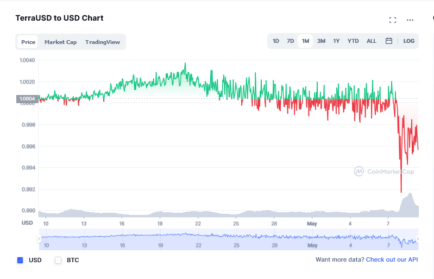Select the 1D time range
The image size is (434, 279).
(x=276, y=41)
